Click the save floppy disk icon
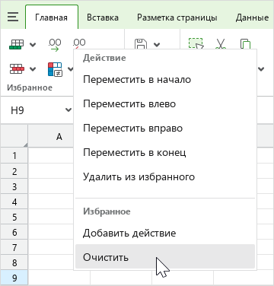 coord(141,43)
